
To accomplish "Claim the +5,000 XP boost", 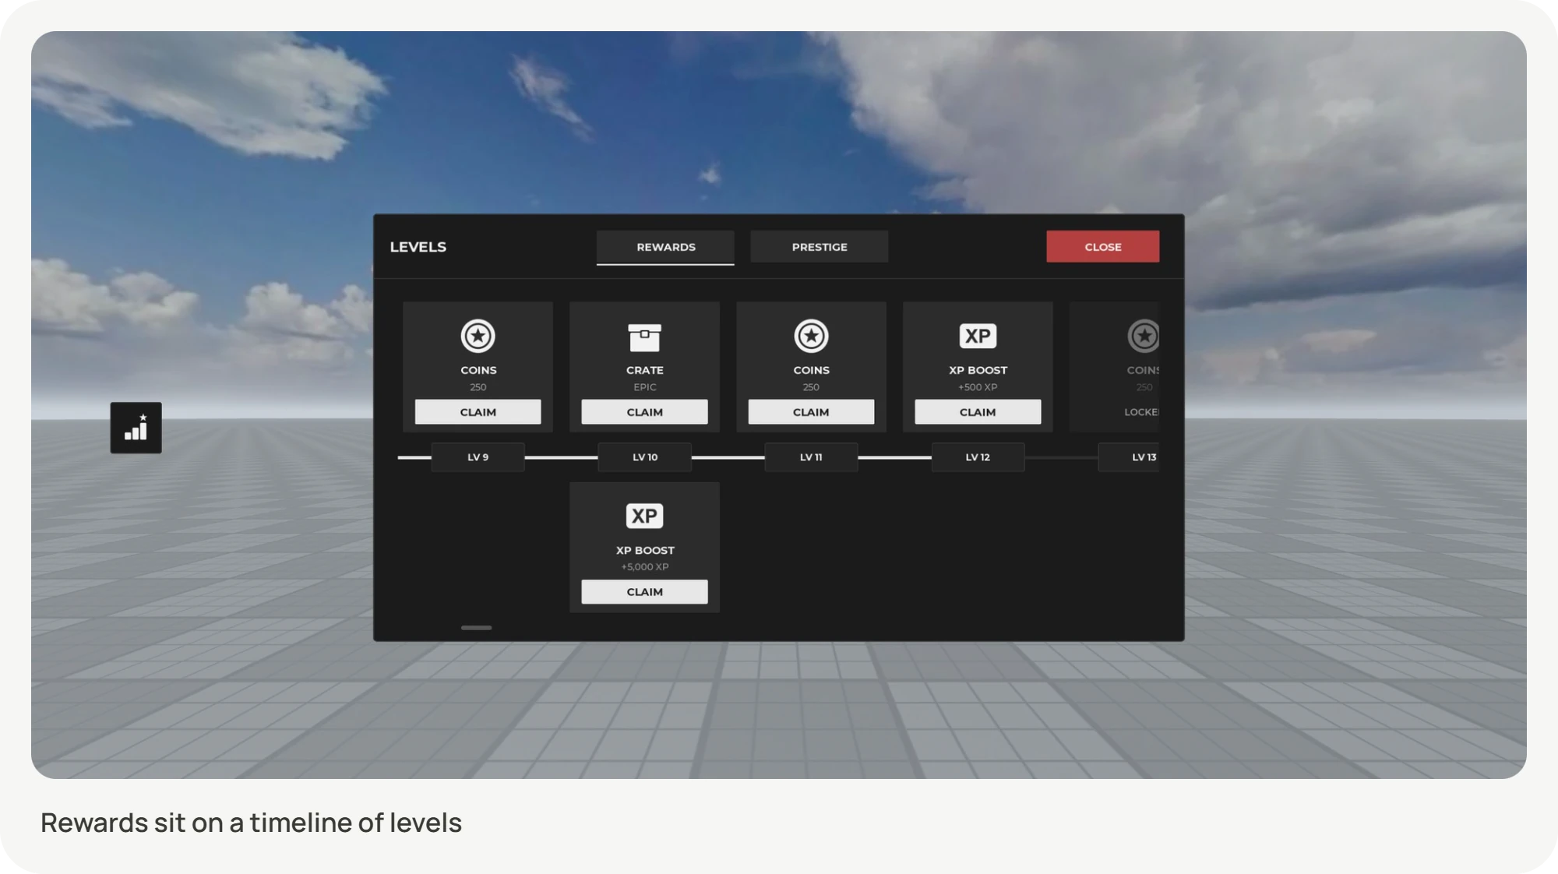I will (644, 592).
